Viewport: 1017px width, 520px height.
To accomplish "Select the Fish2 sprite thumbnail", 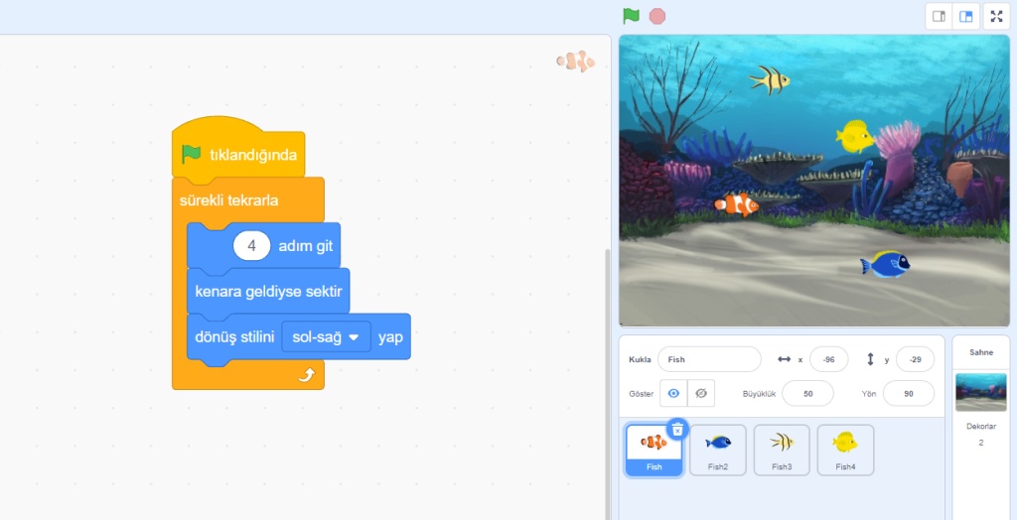I will click(717, 450).
